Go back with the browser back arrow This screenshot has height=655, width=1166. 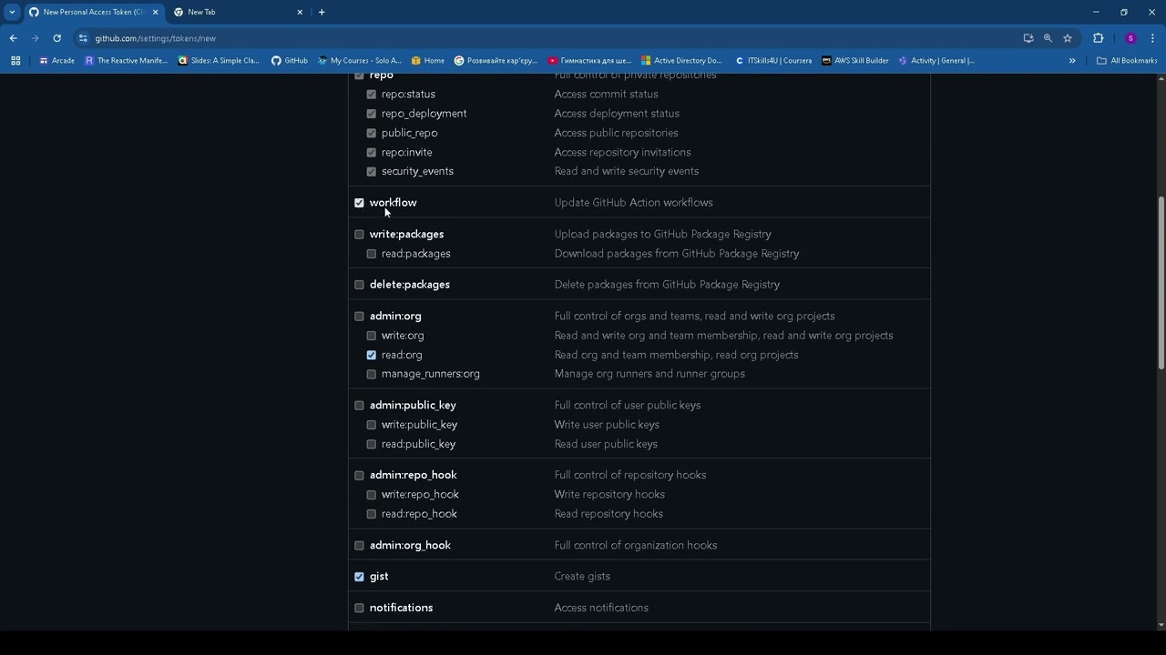(13, 38)
